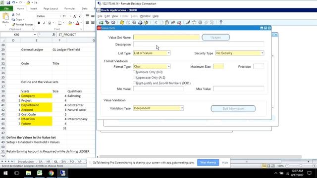Select the 'Company' cell in Excel

tap(36, 96)
